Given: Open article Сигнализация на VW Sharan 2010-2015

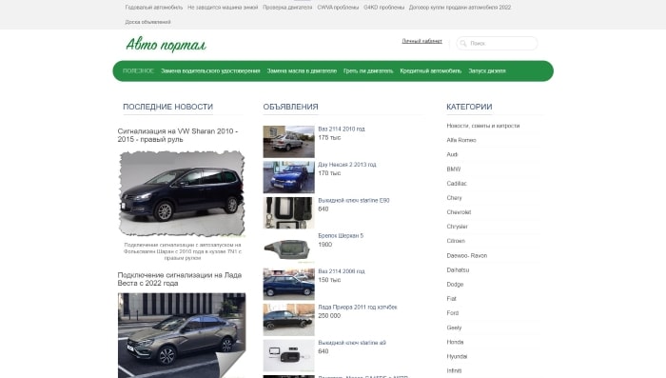Looking at the screenshot, I should point(178,135).
